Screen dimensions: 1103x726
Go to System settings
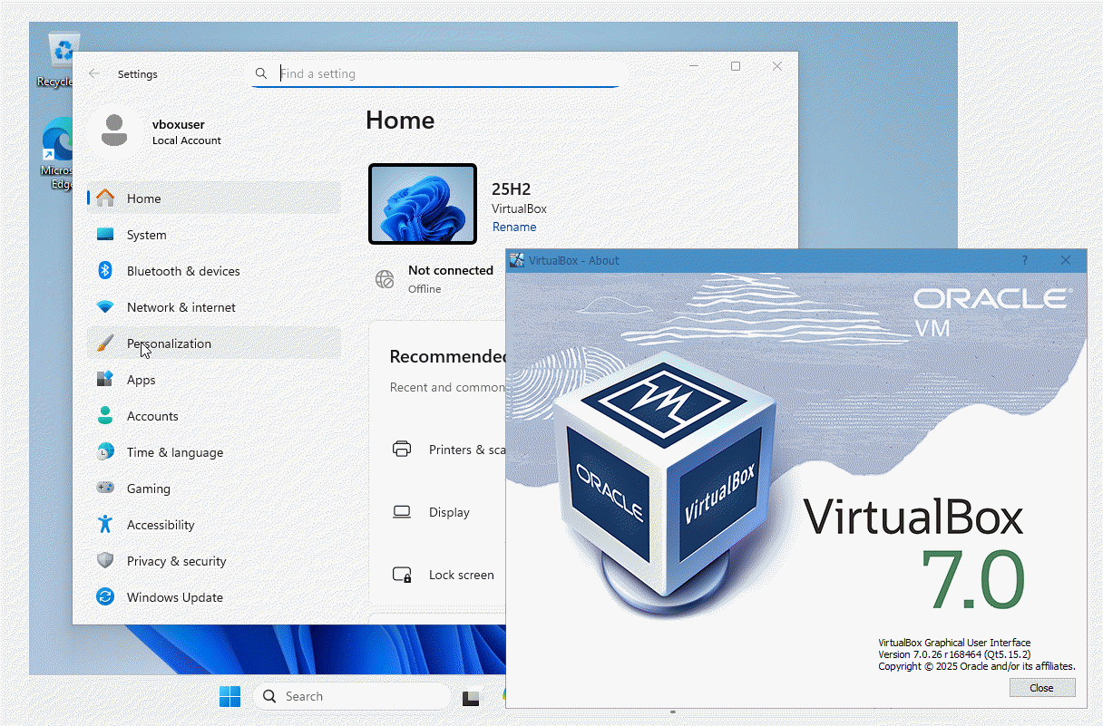point(146,235)
